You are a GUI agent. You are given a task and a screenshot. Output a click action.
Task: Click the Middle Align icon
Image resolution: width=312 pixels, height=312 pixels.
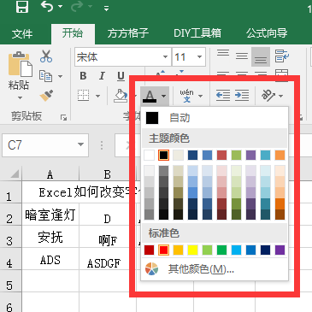point(242,56)
